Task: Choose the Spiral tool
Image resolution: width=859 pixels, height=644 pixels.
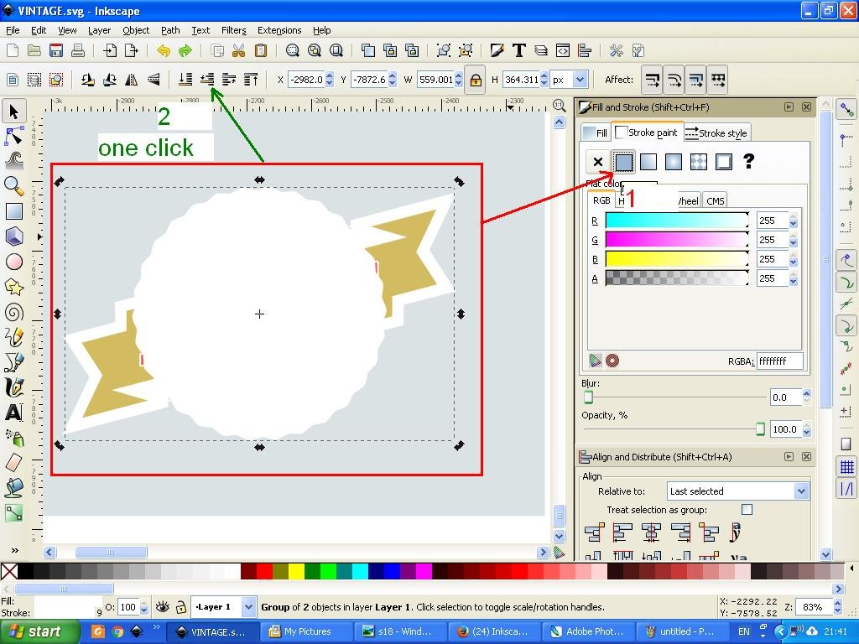Action: [13, 312]
